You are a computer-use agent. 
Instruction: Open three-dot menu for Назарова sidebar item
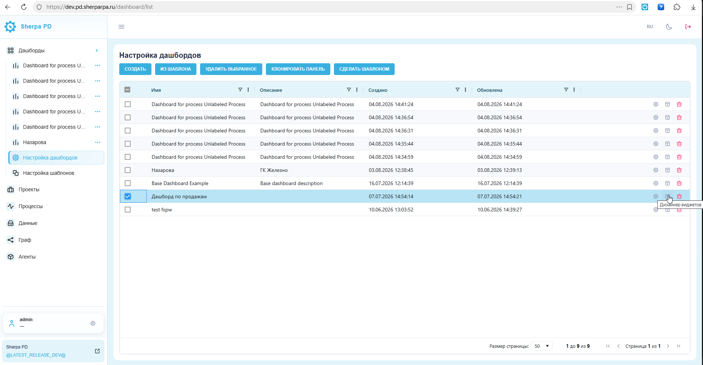pos(98,142)
